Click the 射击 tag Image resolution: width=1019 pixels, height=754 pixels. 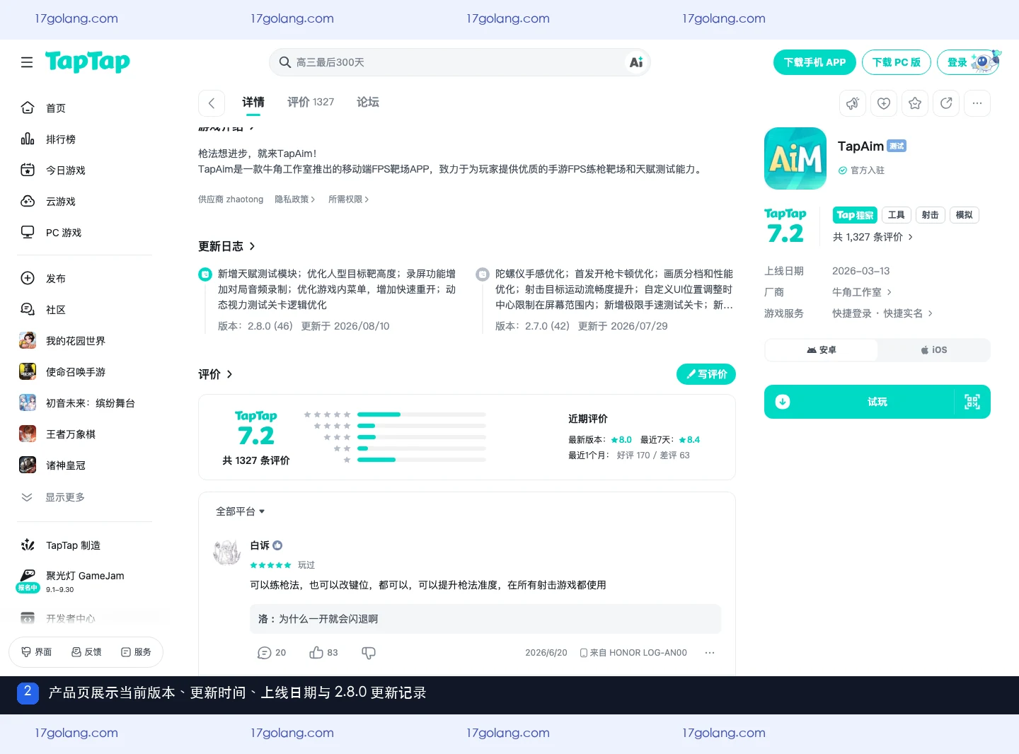pyautogui.click(x=931, y=215)
